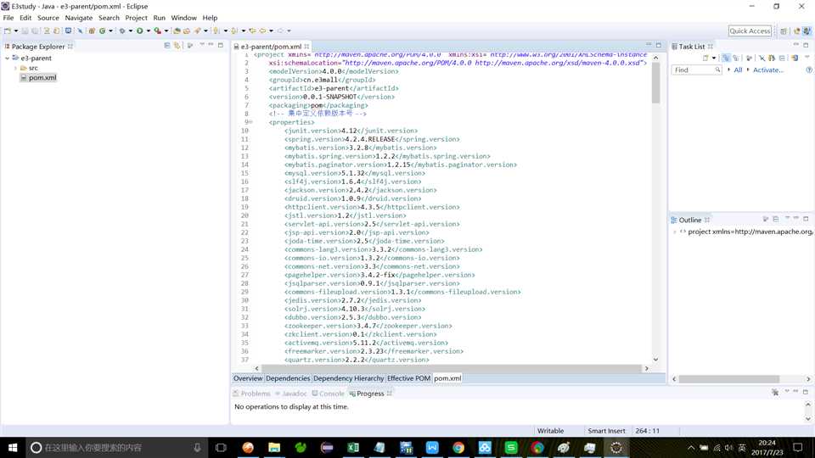Open the File menu
The width and height of the screenshot is (815, 458).
8,18
